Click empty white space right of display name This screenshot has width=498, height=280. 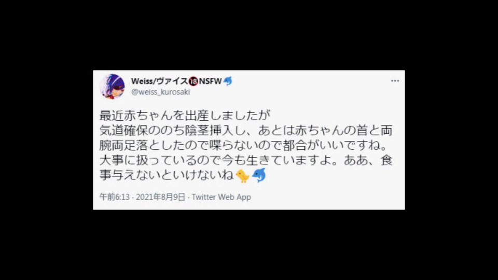[x=311, y=81]
